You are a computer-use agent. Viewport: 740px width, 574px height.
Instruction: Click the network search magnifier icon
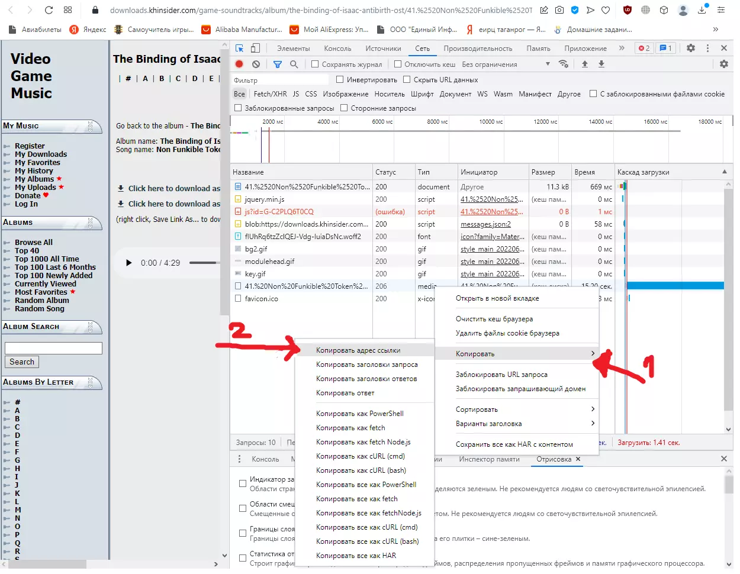tap(294, 64)
